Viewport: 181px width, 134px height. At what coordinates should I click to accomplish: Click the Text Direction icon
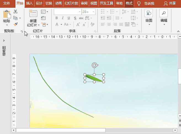pos(133,12)
